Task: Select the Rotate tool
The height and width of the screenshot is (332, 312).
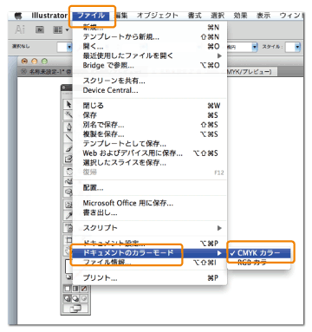Action: click(x=68, y=171)
